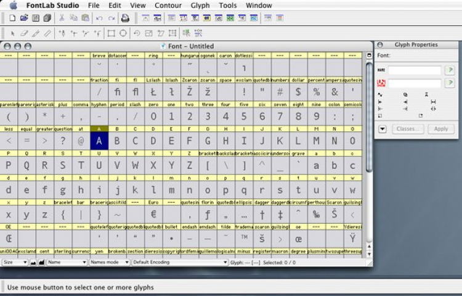Expand the Glyph Properties triangle menu button

coord(382,129)
